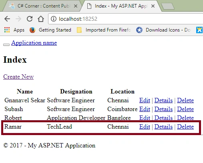Open the Apps grid bookmark

[x=14, y=30]
